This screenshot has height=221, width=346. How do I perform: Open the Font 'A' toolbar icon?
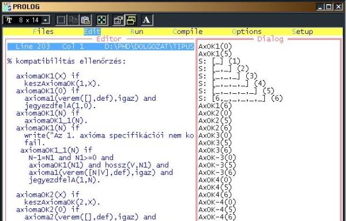click(146, 20)
